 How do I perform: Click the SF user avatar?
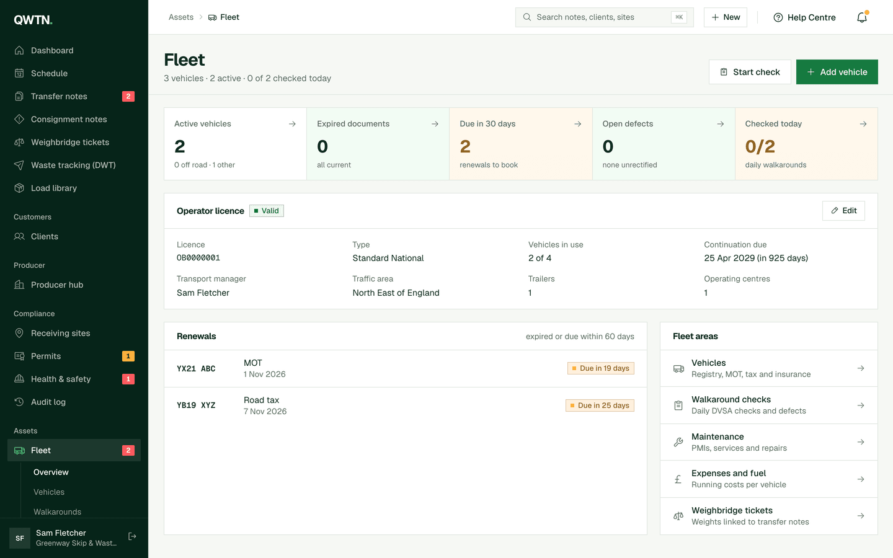point(20,538)
